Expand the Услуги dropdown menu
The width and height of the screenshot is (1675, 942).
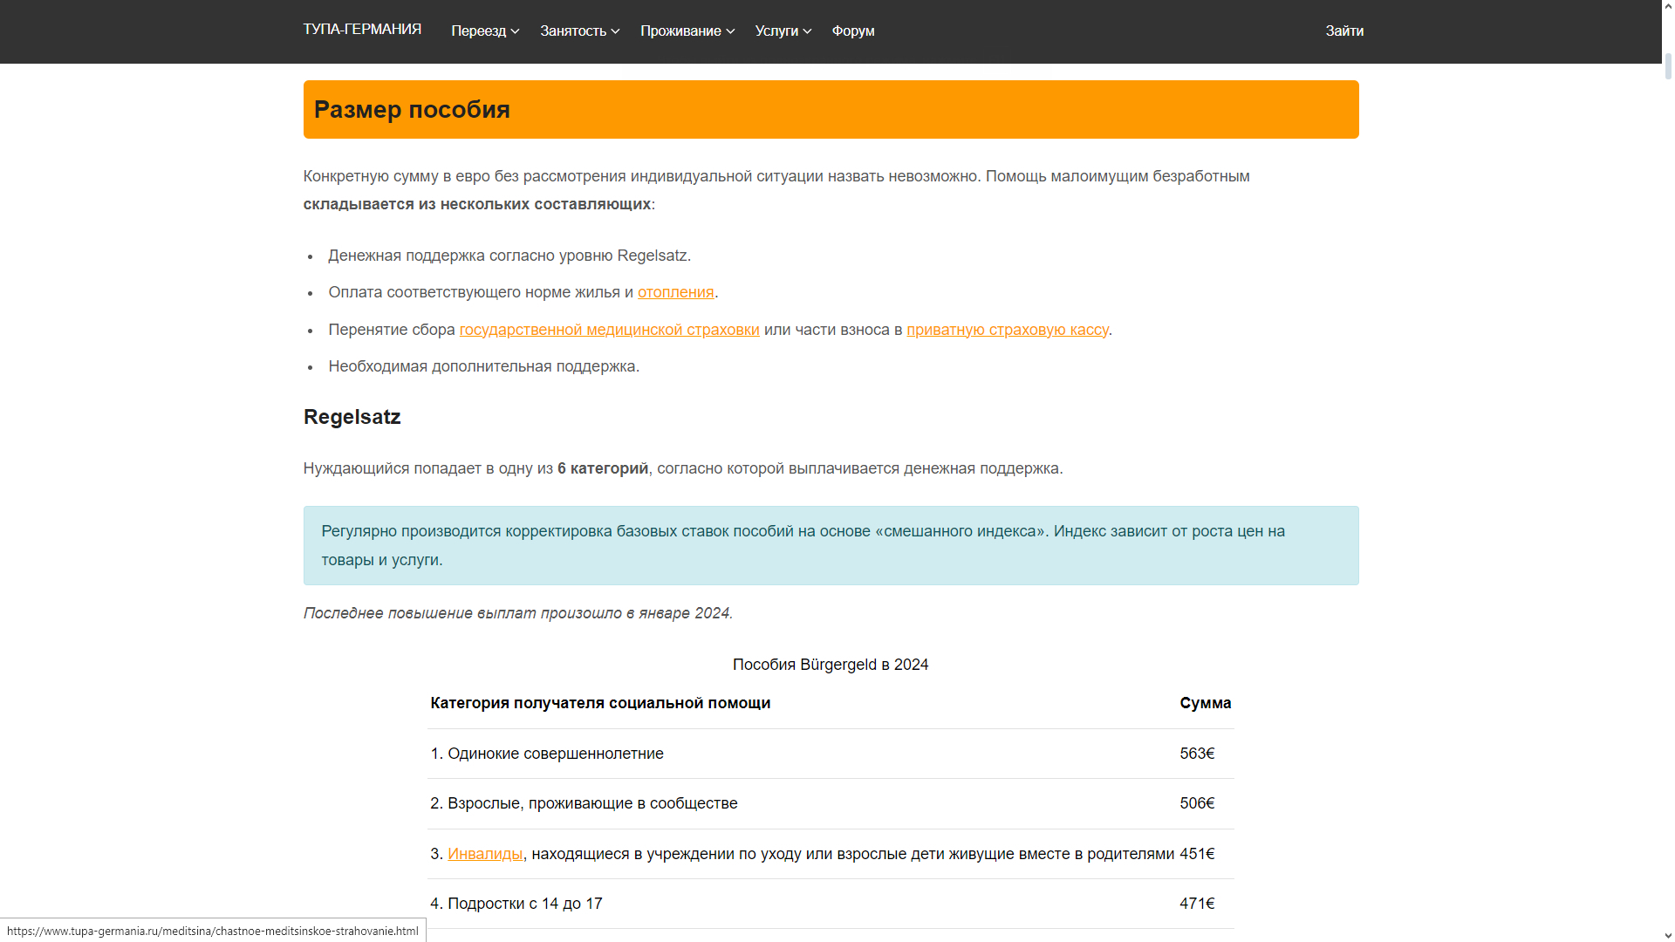[776, 31]
